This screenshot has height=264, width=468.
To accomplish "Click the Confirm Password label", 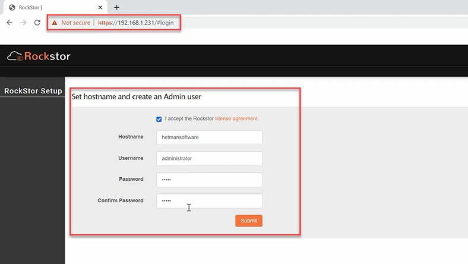I will [121, 200].
